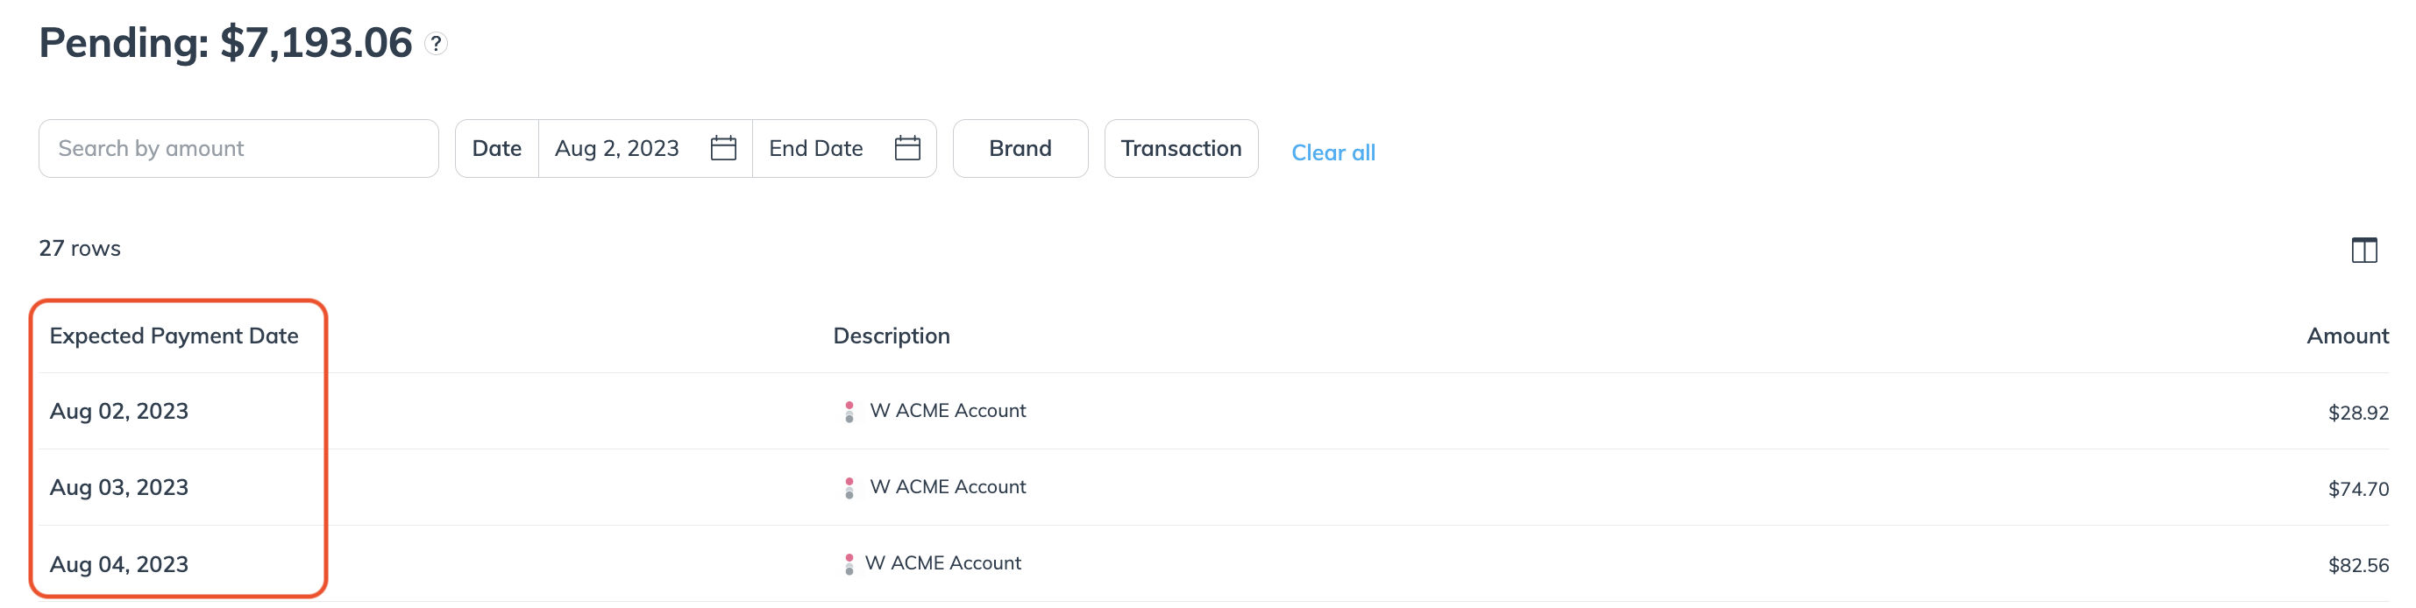
Task: Open the Aug 02, 2023 payment row
Action: (x=1213, y=411)
